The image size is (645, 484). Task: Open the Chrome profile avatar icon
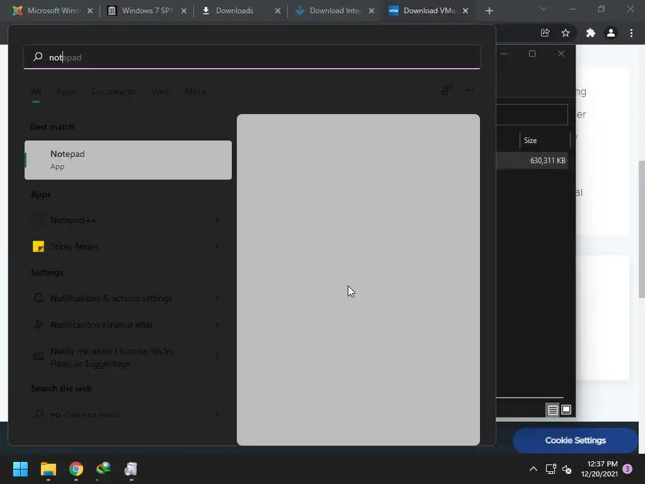click(x=611, y=33)
